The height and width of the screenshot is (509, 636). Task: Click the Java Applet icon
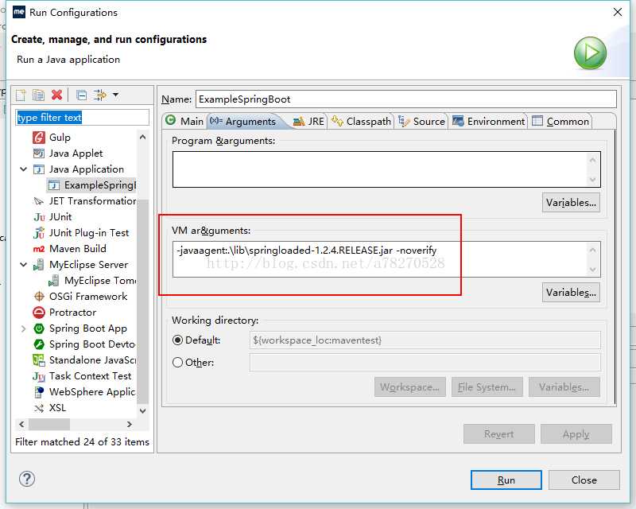click(x=39, y=153)
